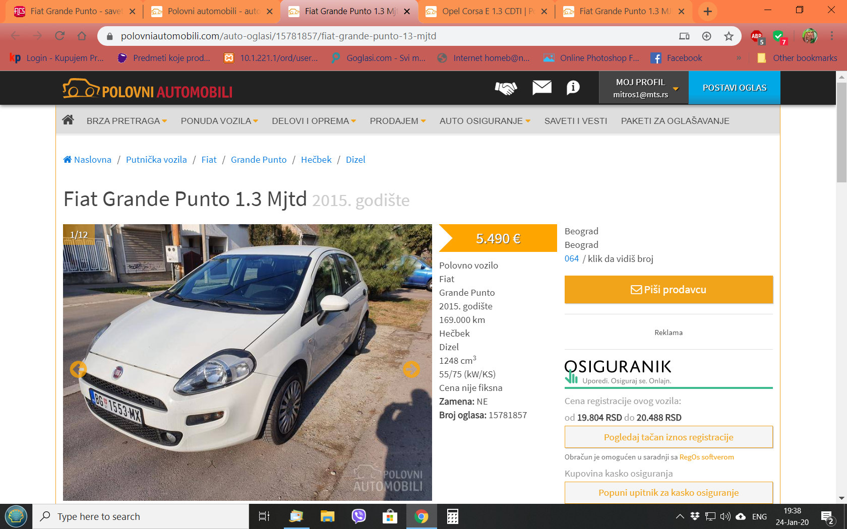Click Pogledaj tačan iznos registracije button
This screenshot has height=529, width=847.
click(669, 437)
